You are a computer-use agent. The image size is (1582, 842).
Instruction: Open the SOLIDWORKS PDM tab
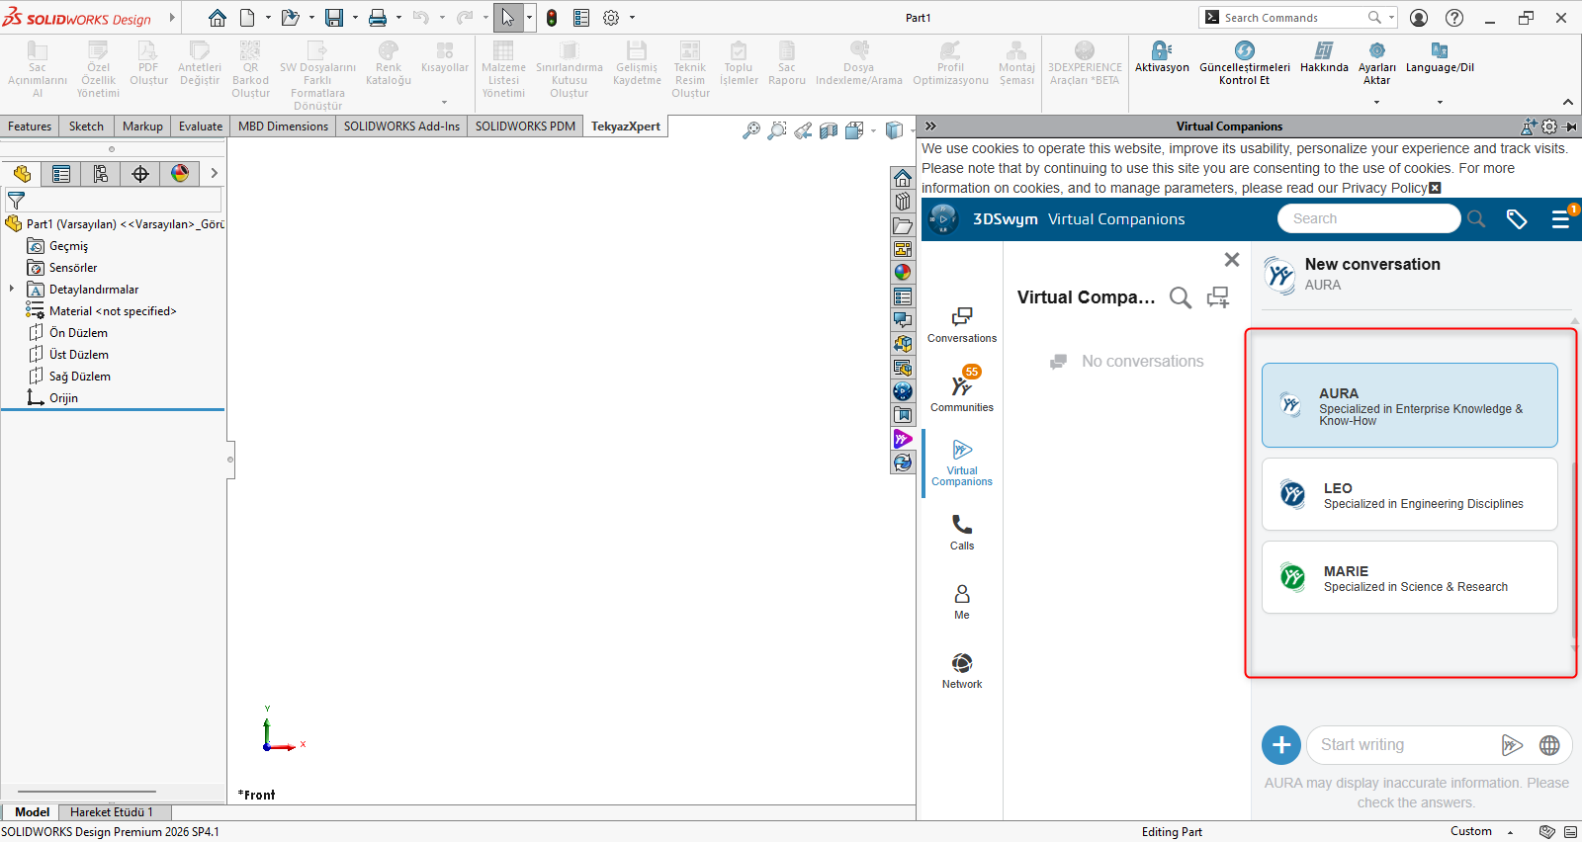coord(525,126)
